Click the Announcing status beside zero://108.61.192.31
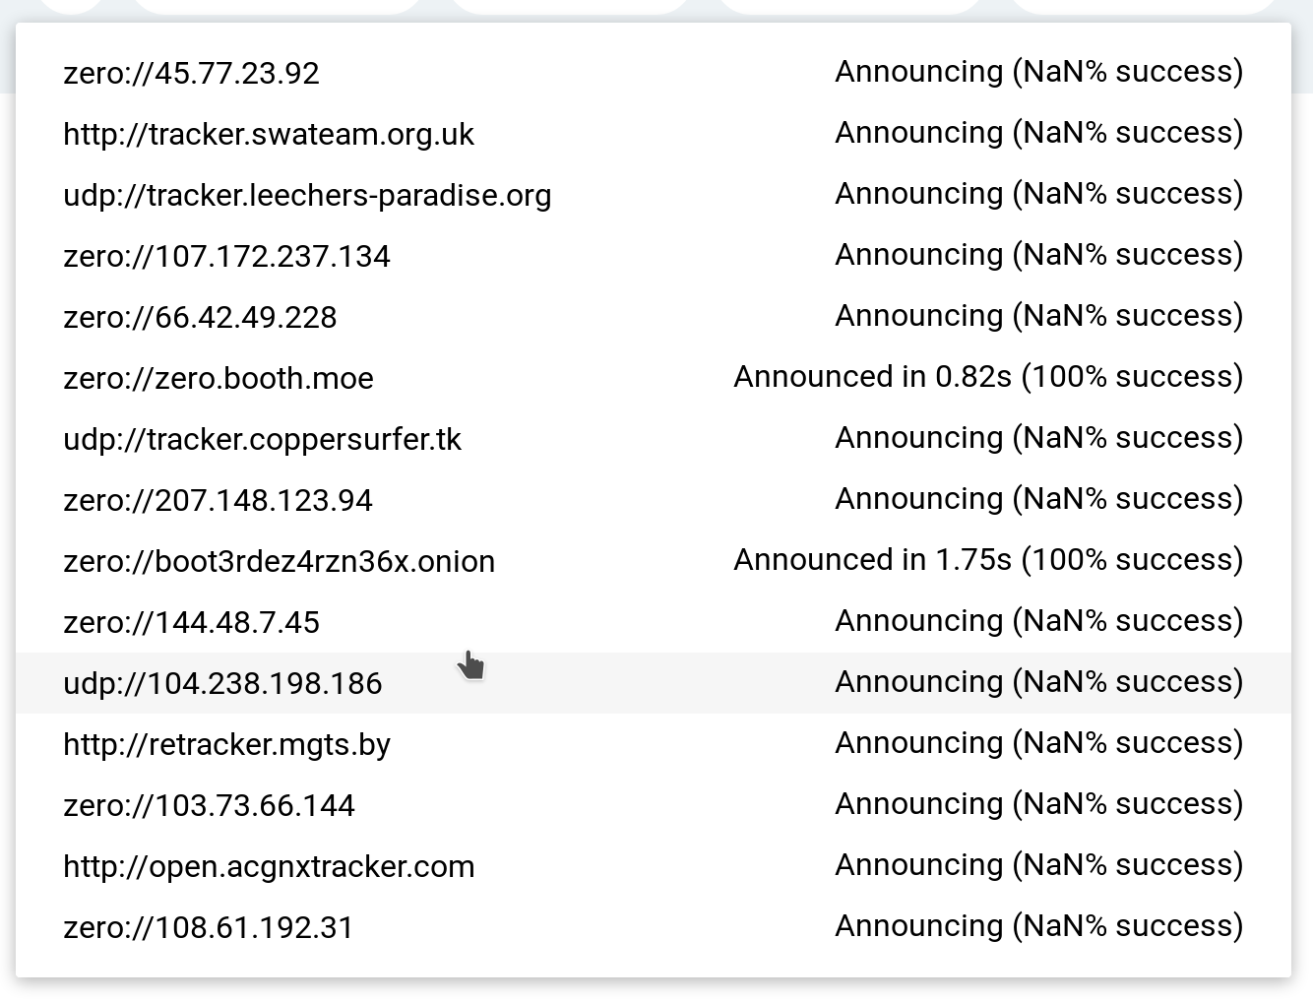This screenshot has width=1313, height=1002. (1038, 926)
